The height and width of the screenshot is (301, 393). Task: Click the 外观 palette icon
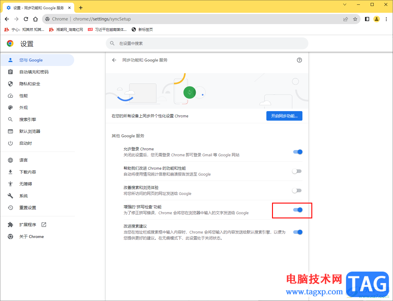pyautogui.click(x=10, y=108)
